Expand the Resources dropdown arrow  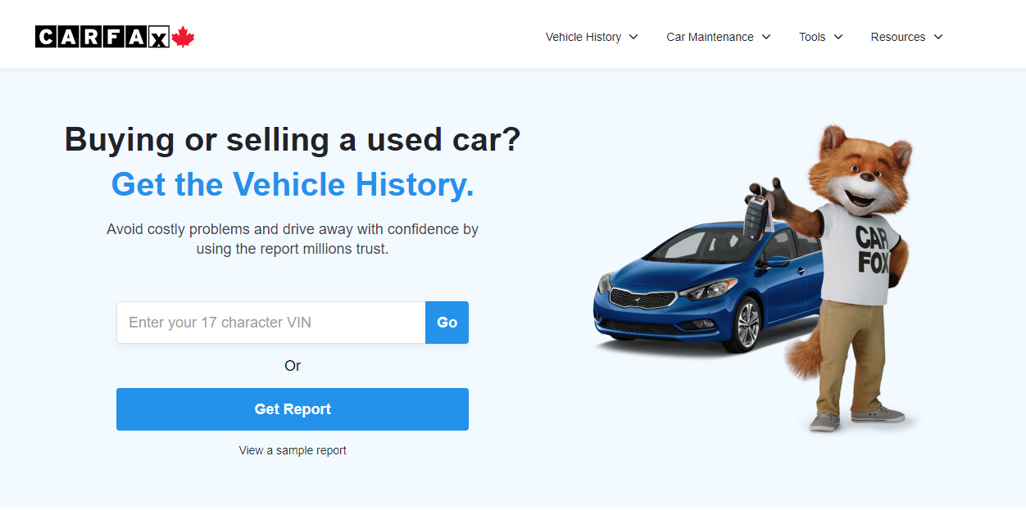click(x=938, y=37)
